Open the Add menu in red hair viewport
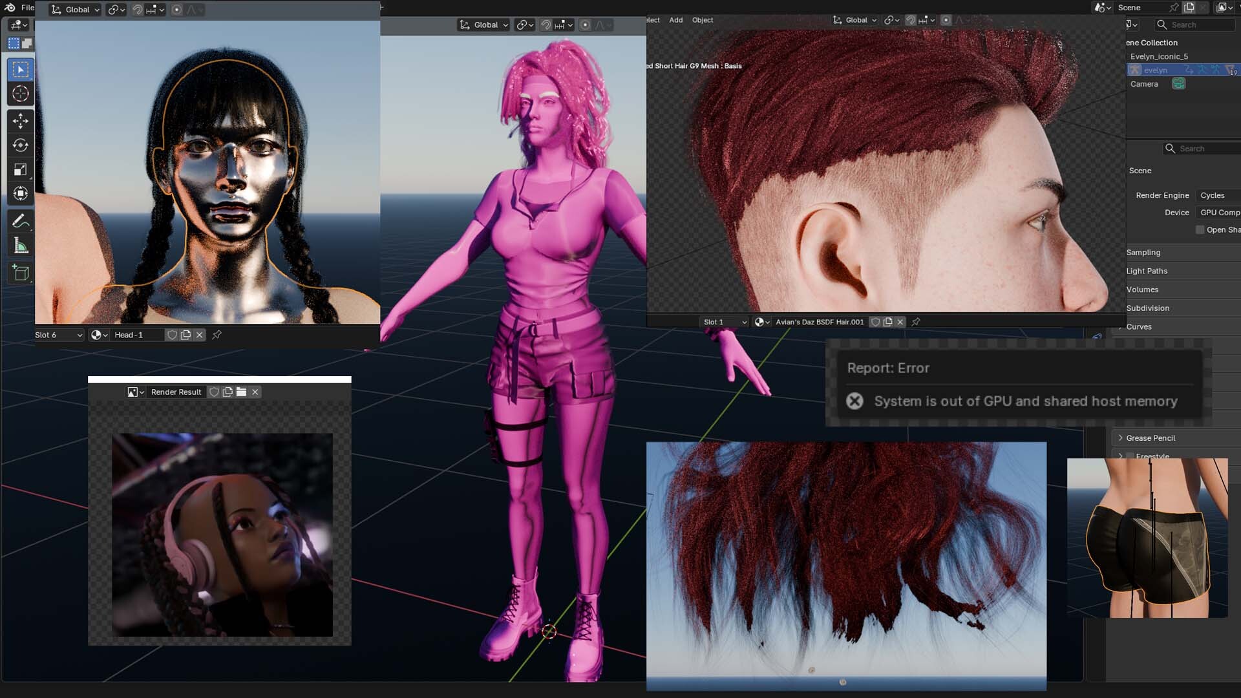Viewport: 1241px width, 698px height. click(675, 20)
